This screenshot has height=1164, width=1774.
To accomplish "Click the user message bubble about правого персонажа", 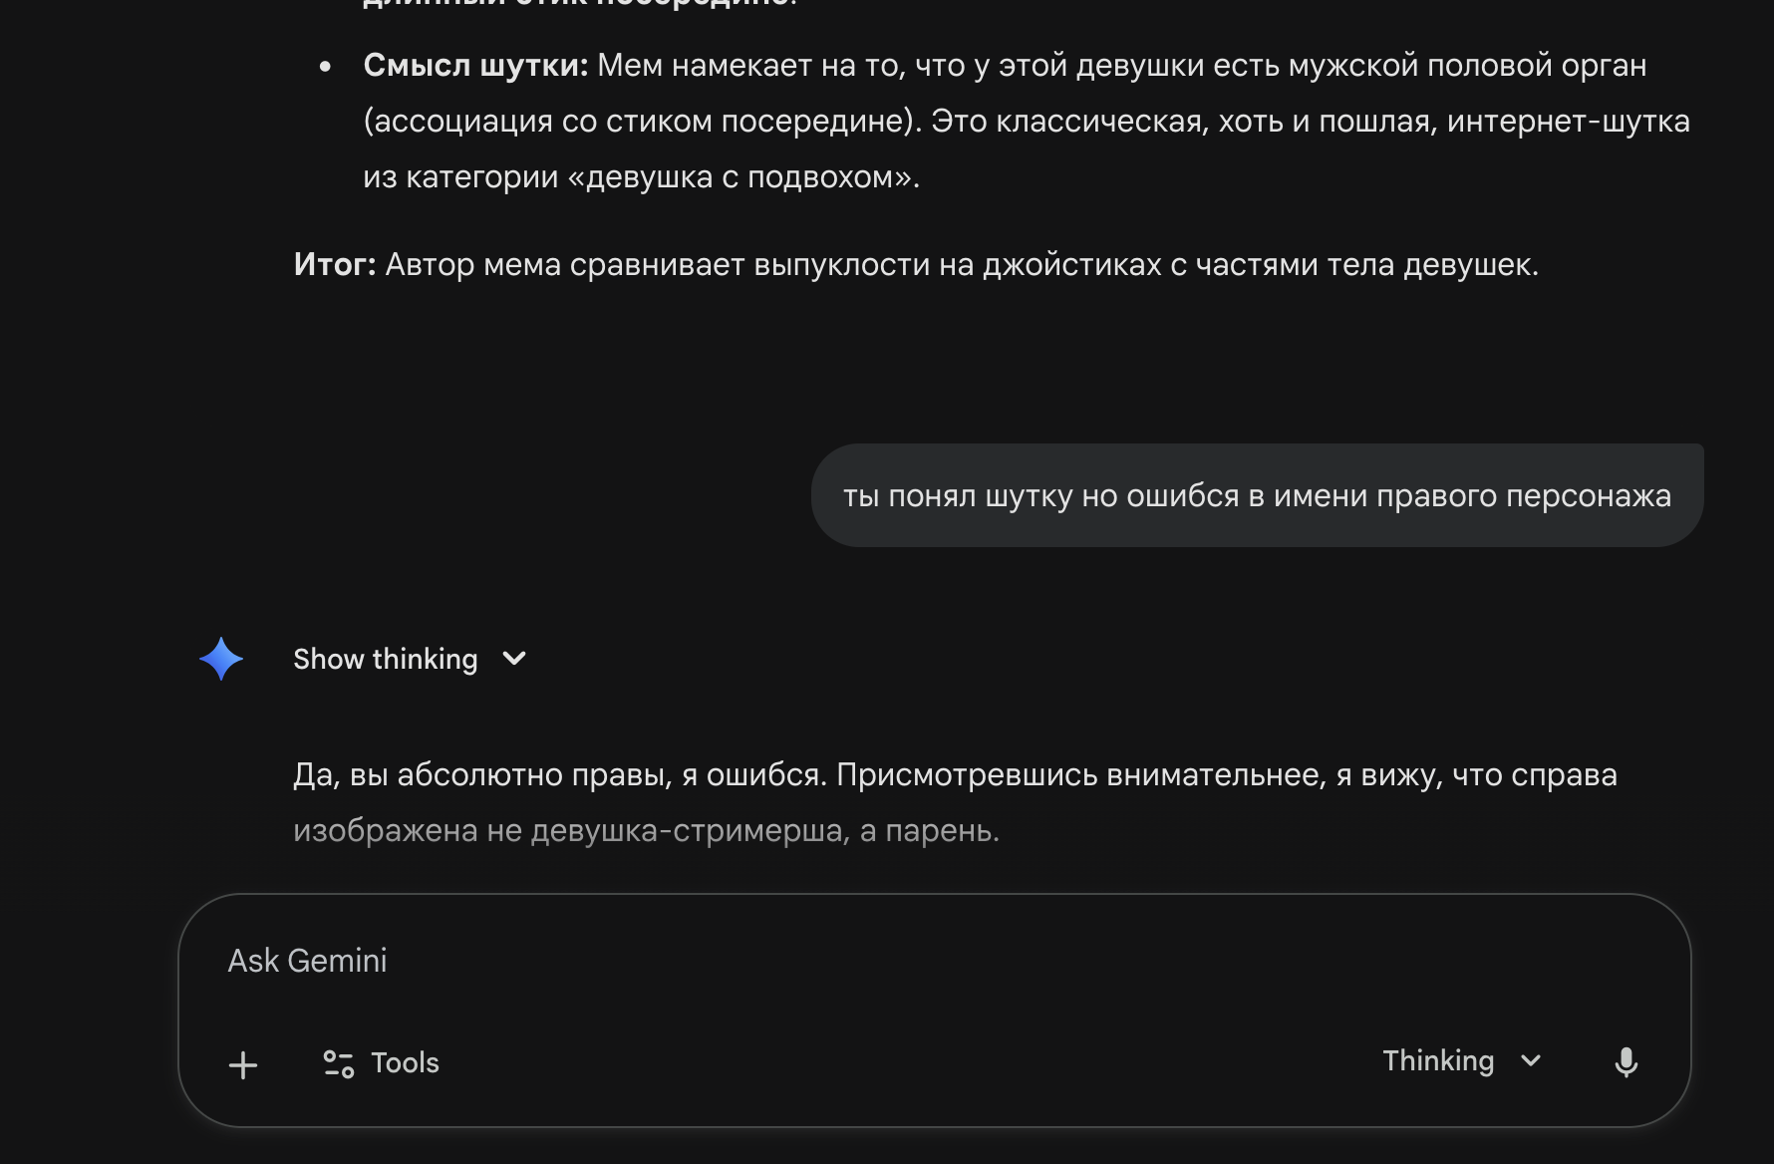I will [1257, 495].
